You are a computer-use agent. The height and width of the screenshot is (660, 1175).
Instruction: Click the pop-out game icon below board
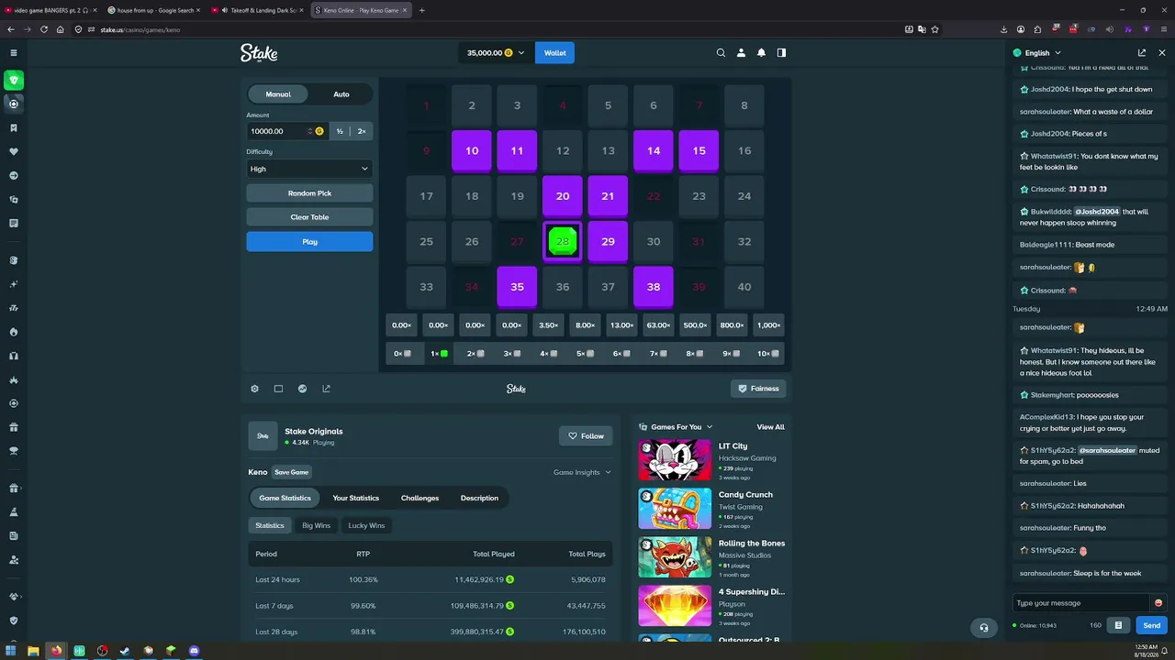326,389
